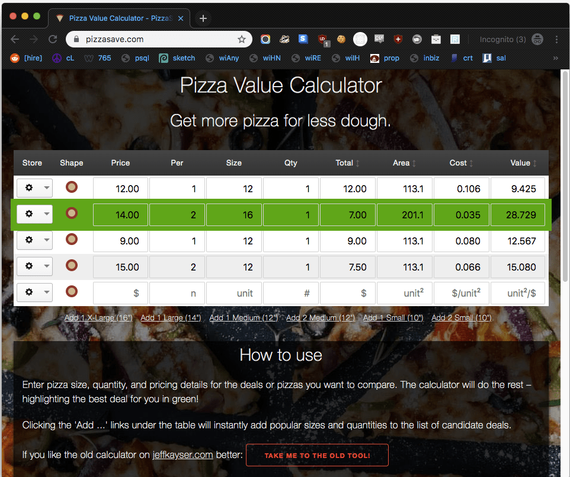
Task: Edit the 14.00 price field in green row
Action: click(120, 215)
